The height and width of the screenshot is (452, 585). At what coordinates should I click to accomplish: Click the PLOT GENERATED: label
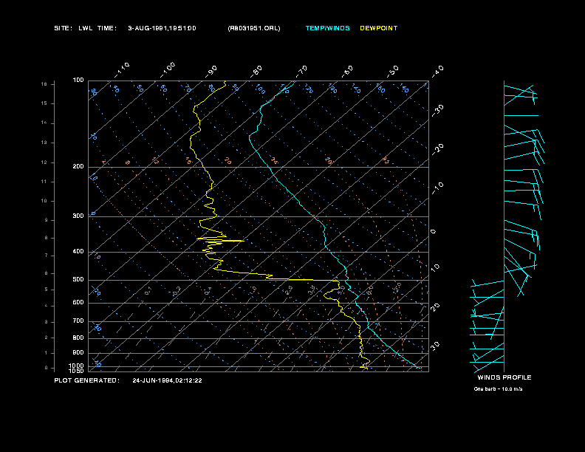(87, 380)
